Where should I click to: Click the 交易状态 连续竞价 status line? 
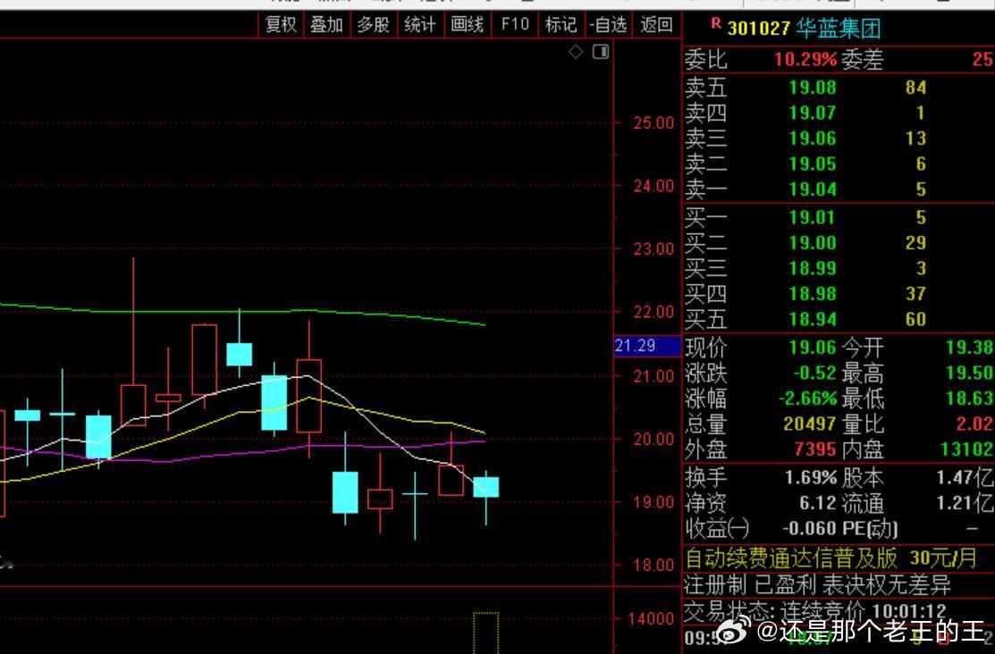click(815, 612)
